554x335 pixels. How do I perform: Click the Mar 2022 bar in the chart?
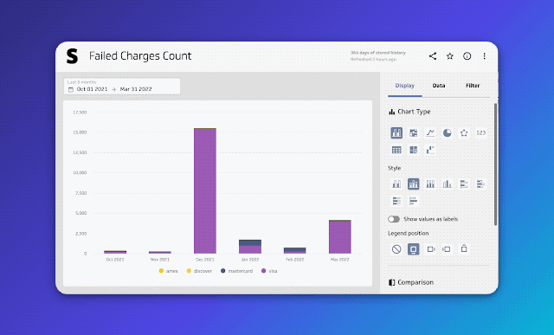tap(340, 237)
